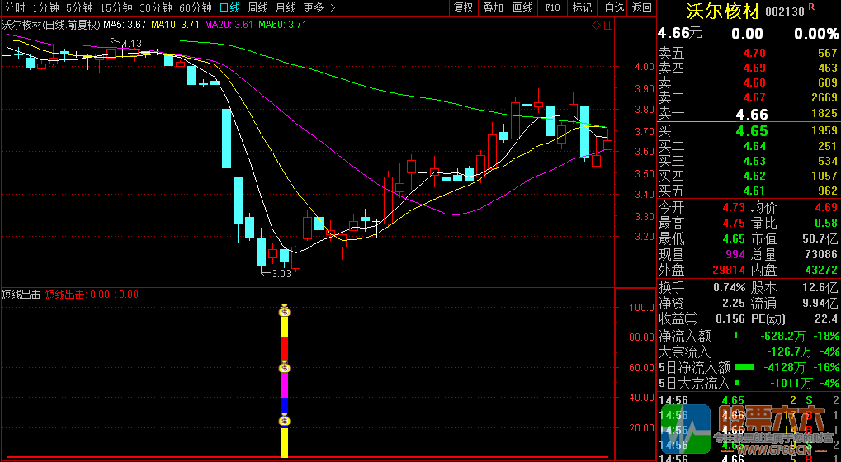Click the 卖一 ask price 4.66 row
Viewport: 841px width, 462px height.
(x=748, y=115)
